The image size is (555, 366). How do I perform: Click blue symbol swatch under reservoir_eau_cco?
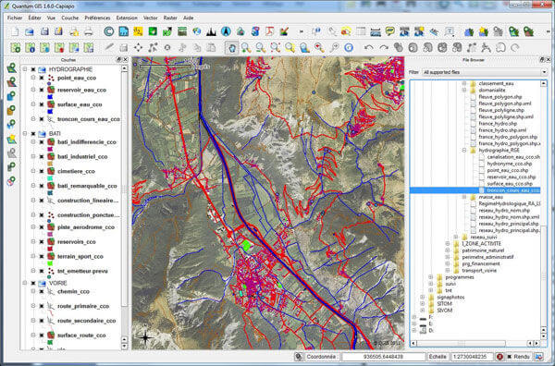pos(50,96)
